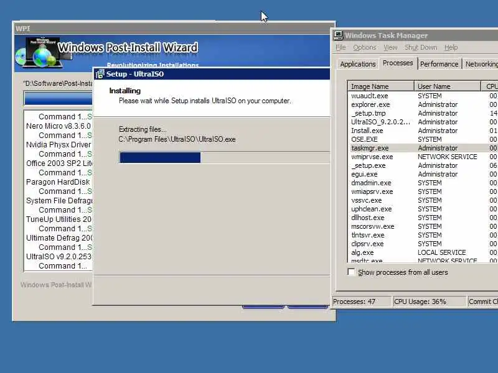Sort processes by User Name column
This screenshot has height=373, width=498.
point(447,86)
